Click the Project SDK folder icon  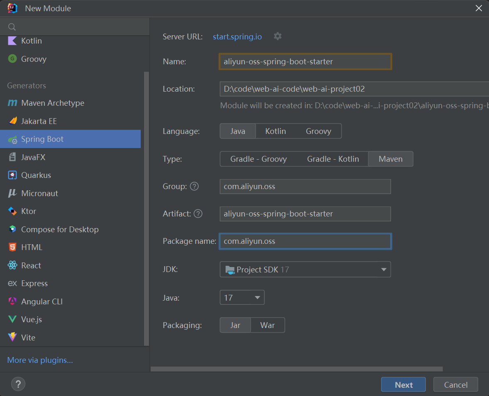[x=230, y=270]
